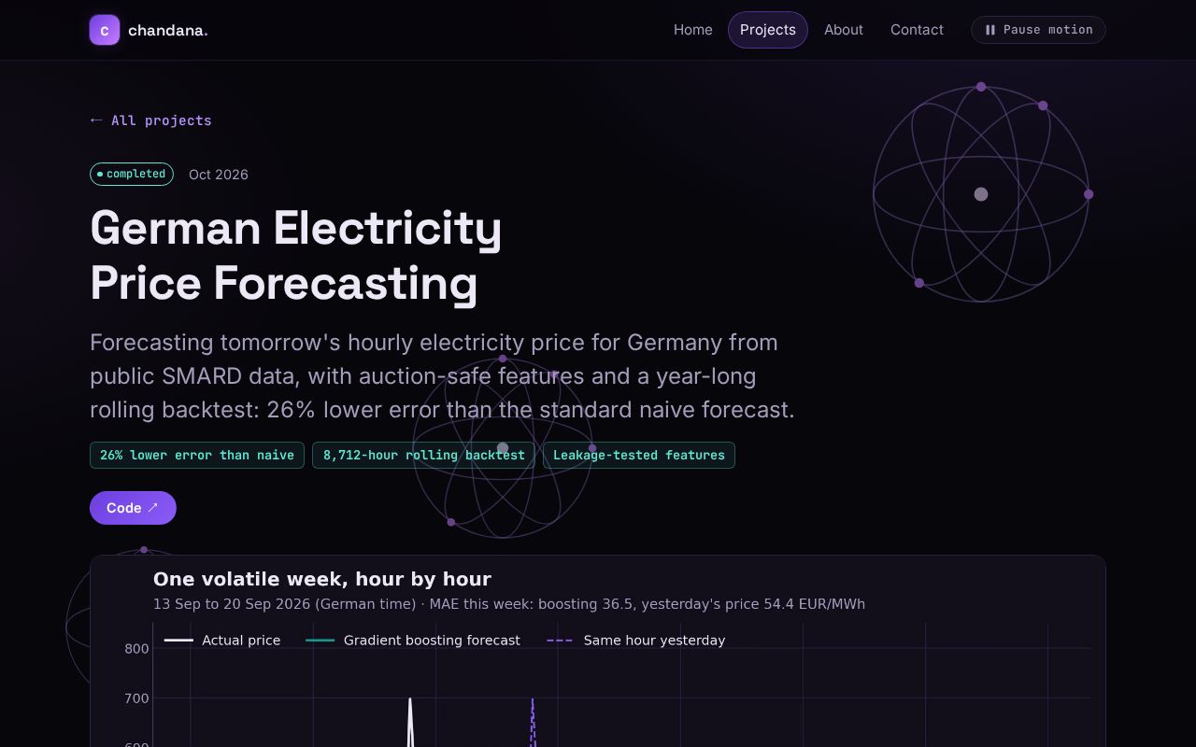Click the project description paragraph
Screen dimensions: 1196x747
coord(443,376)
